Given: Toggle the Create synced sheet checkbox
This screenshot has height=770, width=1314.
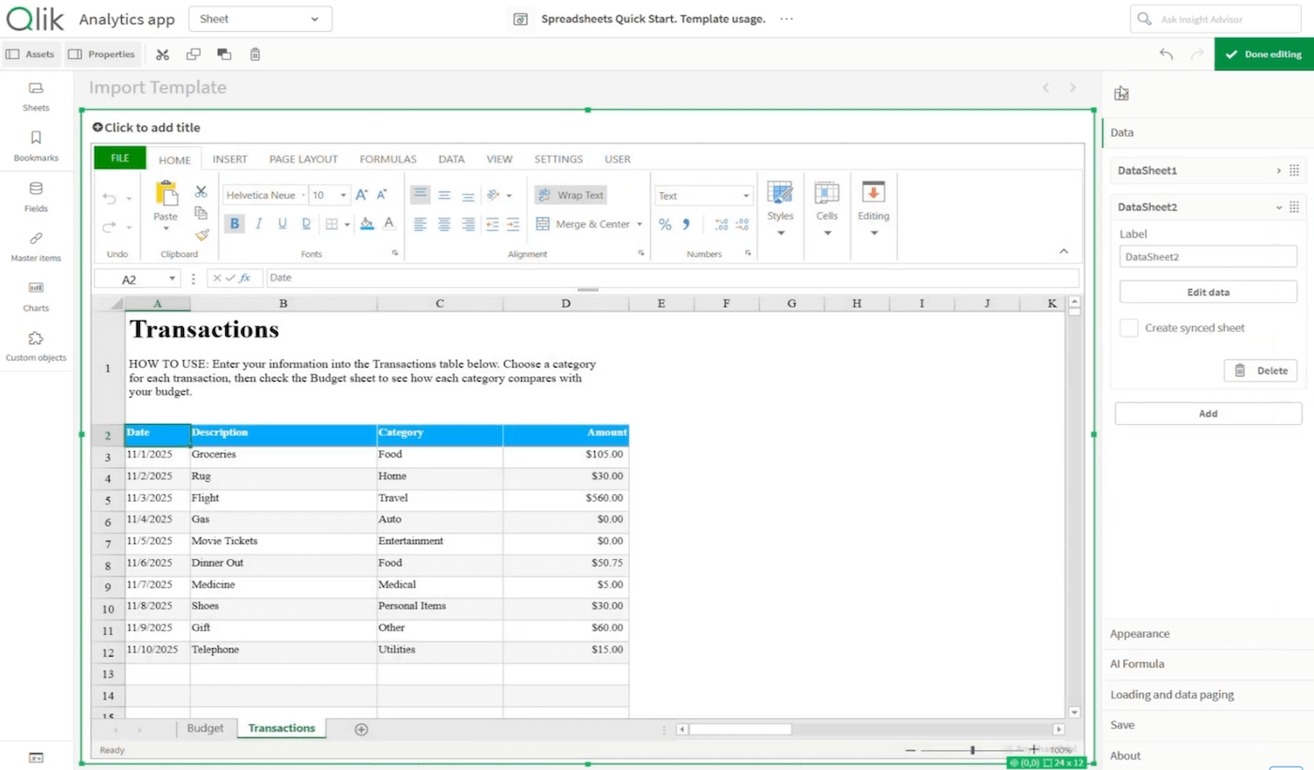Looking at the screenshot, I should tap(1129, 327).
